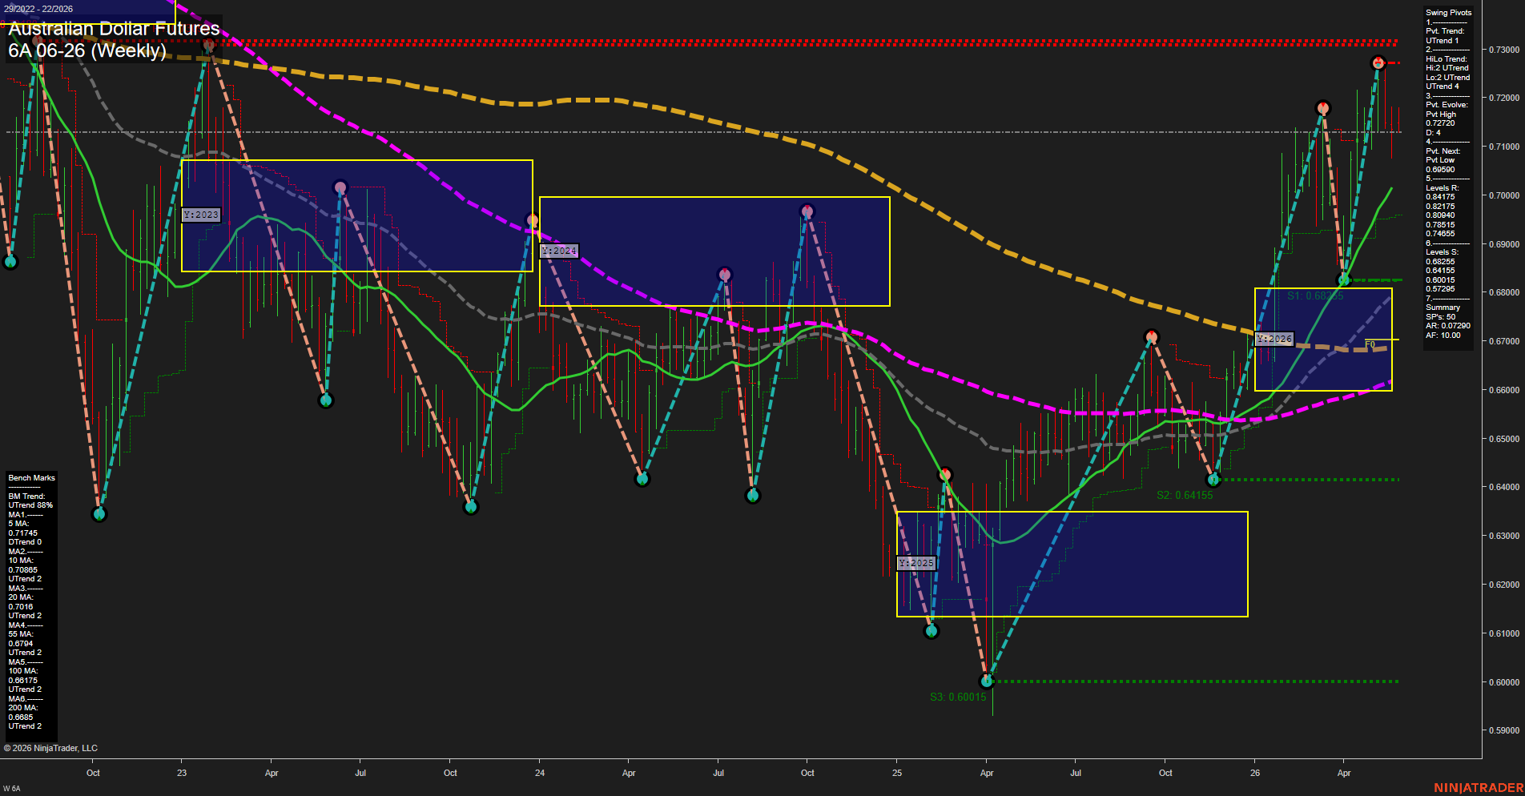Viewport: 1525px width, 796px height.
Task: Click the Bench Marks panel heading
Action: click(31, 478)
